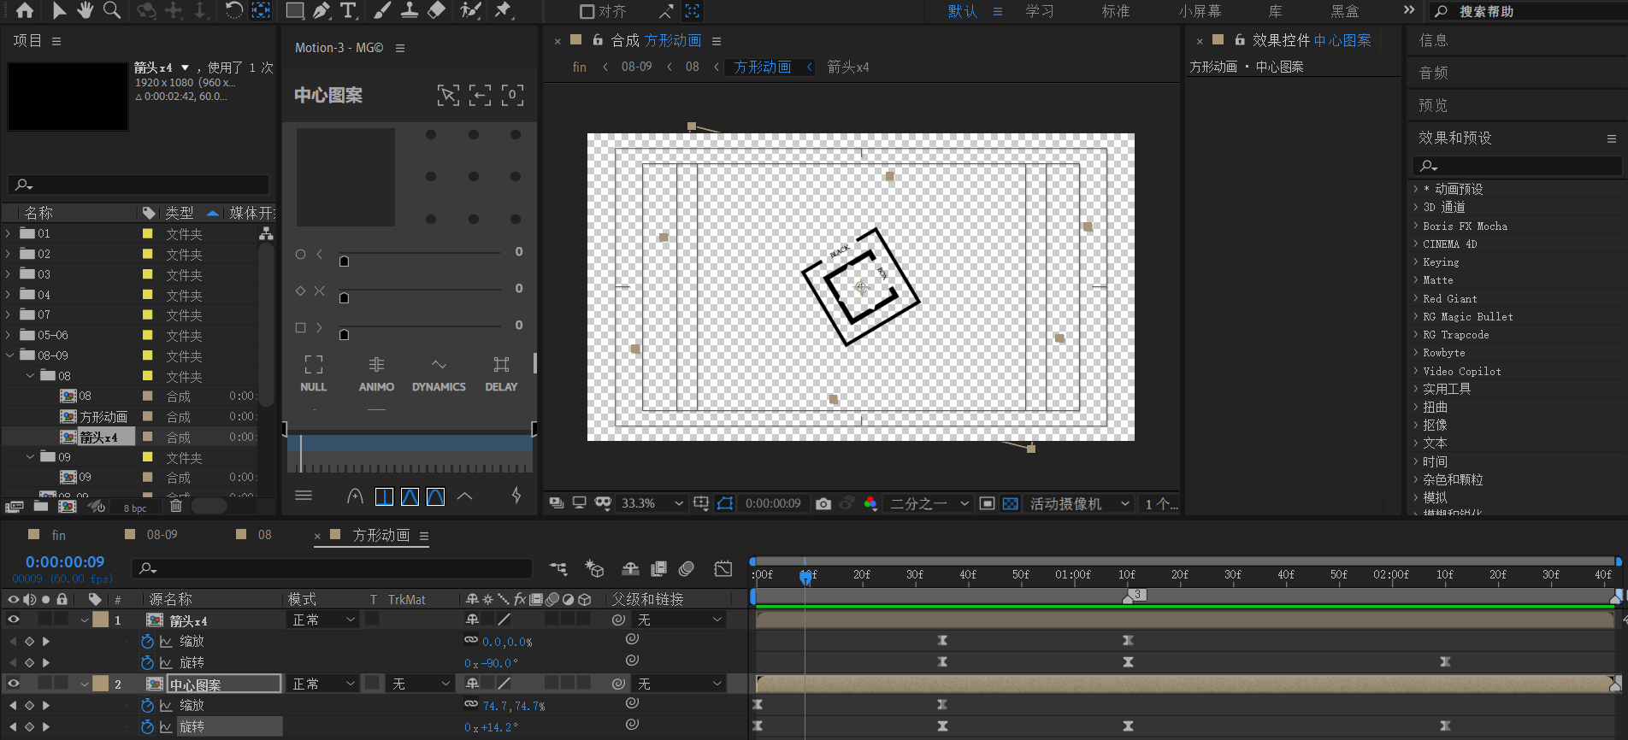
Task: Open parent dropdown for 箭头x4 layer
Action: point(680,620)
